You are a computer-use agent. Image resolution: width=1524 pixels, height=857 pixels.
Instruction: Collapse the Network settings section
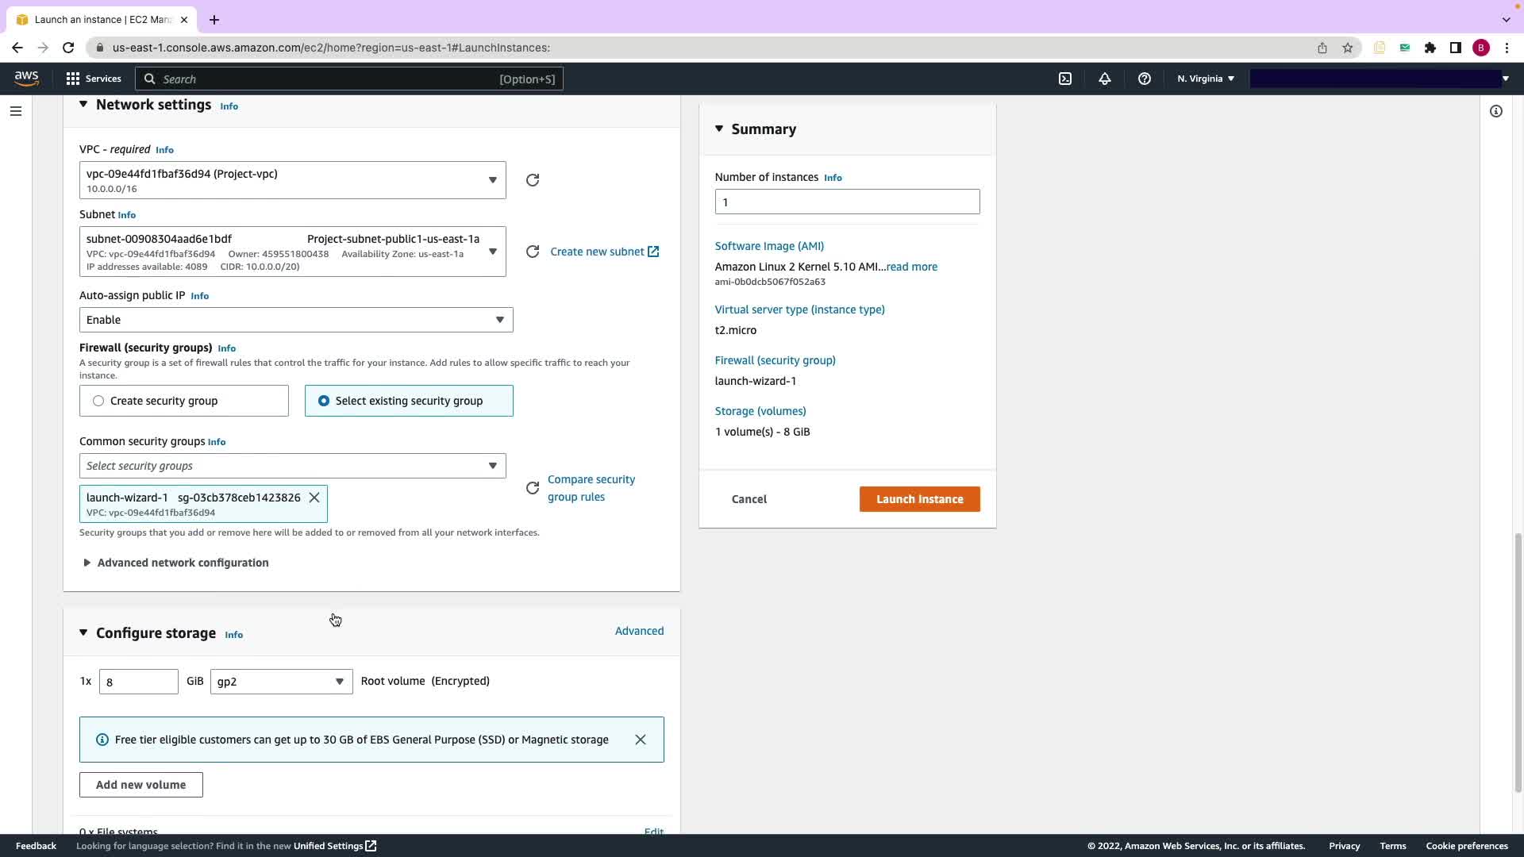coord(83,105)
